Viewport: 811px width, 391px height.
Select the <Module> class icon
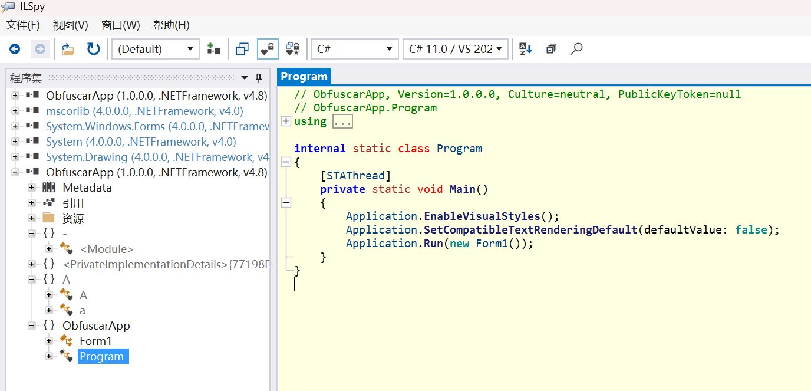click(x=66, y=249)
